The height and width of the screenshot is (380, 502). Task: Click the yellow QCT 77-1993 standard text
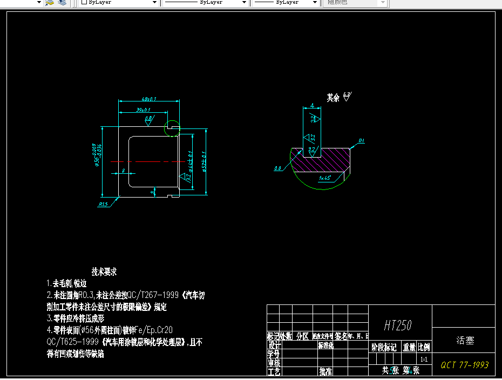[464, 365]
